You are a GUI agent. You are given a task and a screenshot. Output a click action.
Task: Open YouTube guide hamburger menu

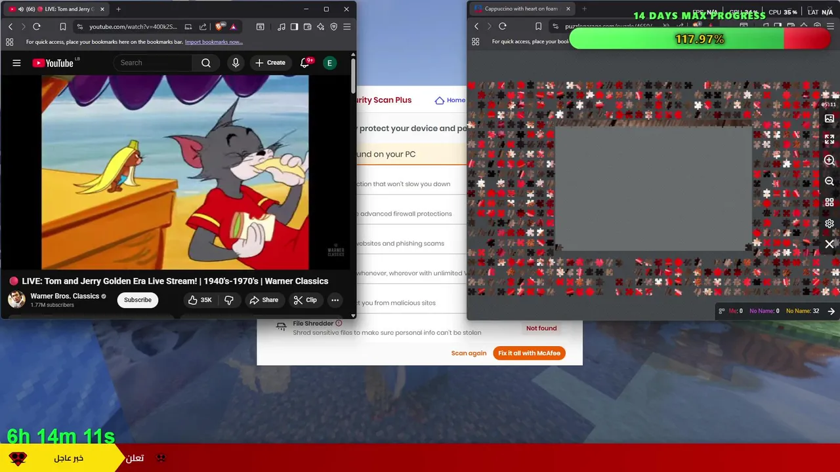pyautogui.click(x=16, y=63)
